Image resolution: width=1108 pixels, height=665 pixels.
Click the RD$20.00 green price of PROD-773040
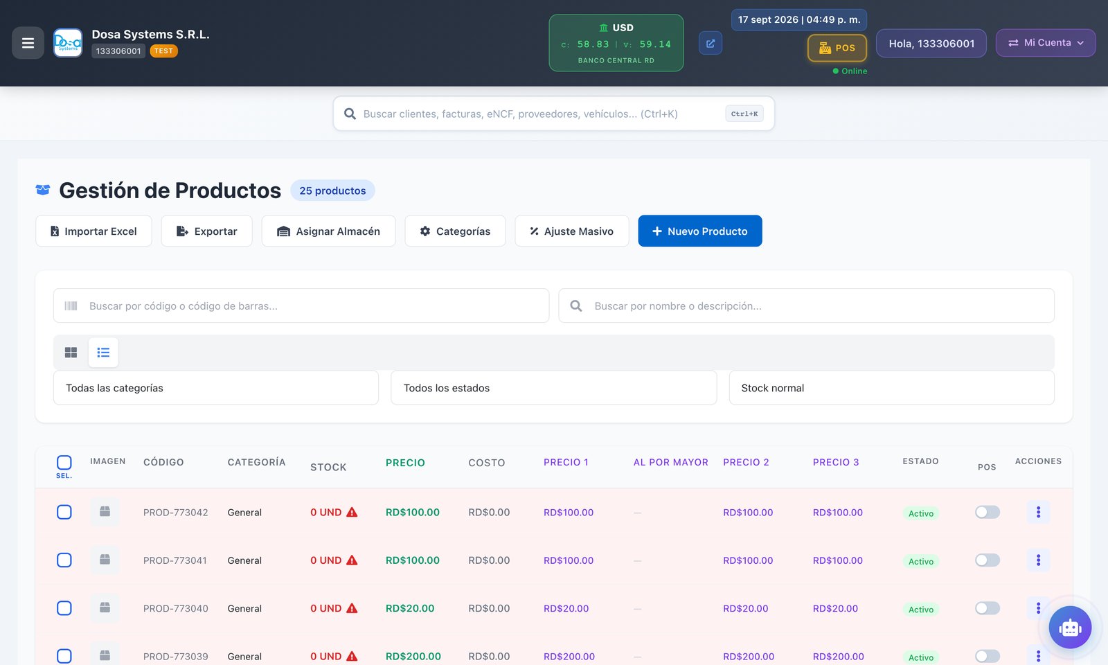coord(410,608)
